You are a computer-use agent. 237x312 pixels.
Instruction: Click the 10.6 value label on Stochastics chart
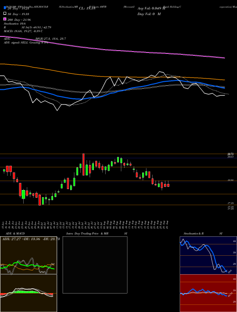coord(229,271)
